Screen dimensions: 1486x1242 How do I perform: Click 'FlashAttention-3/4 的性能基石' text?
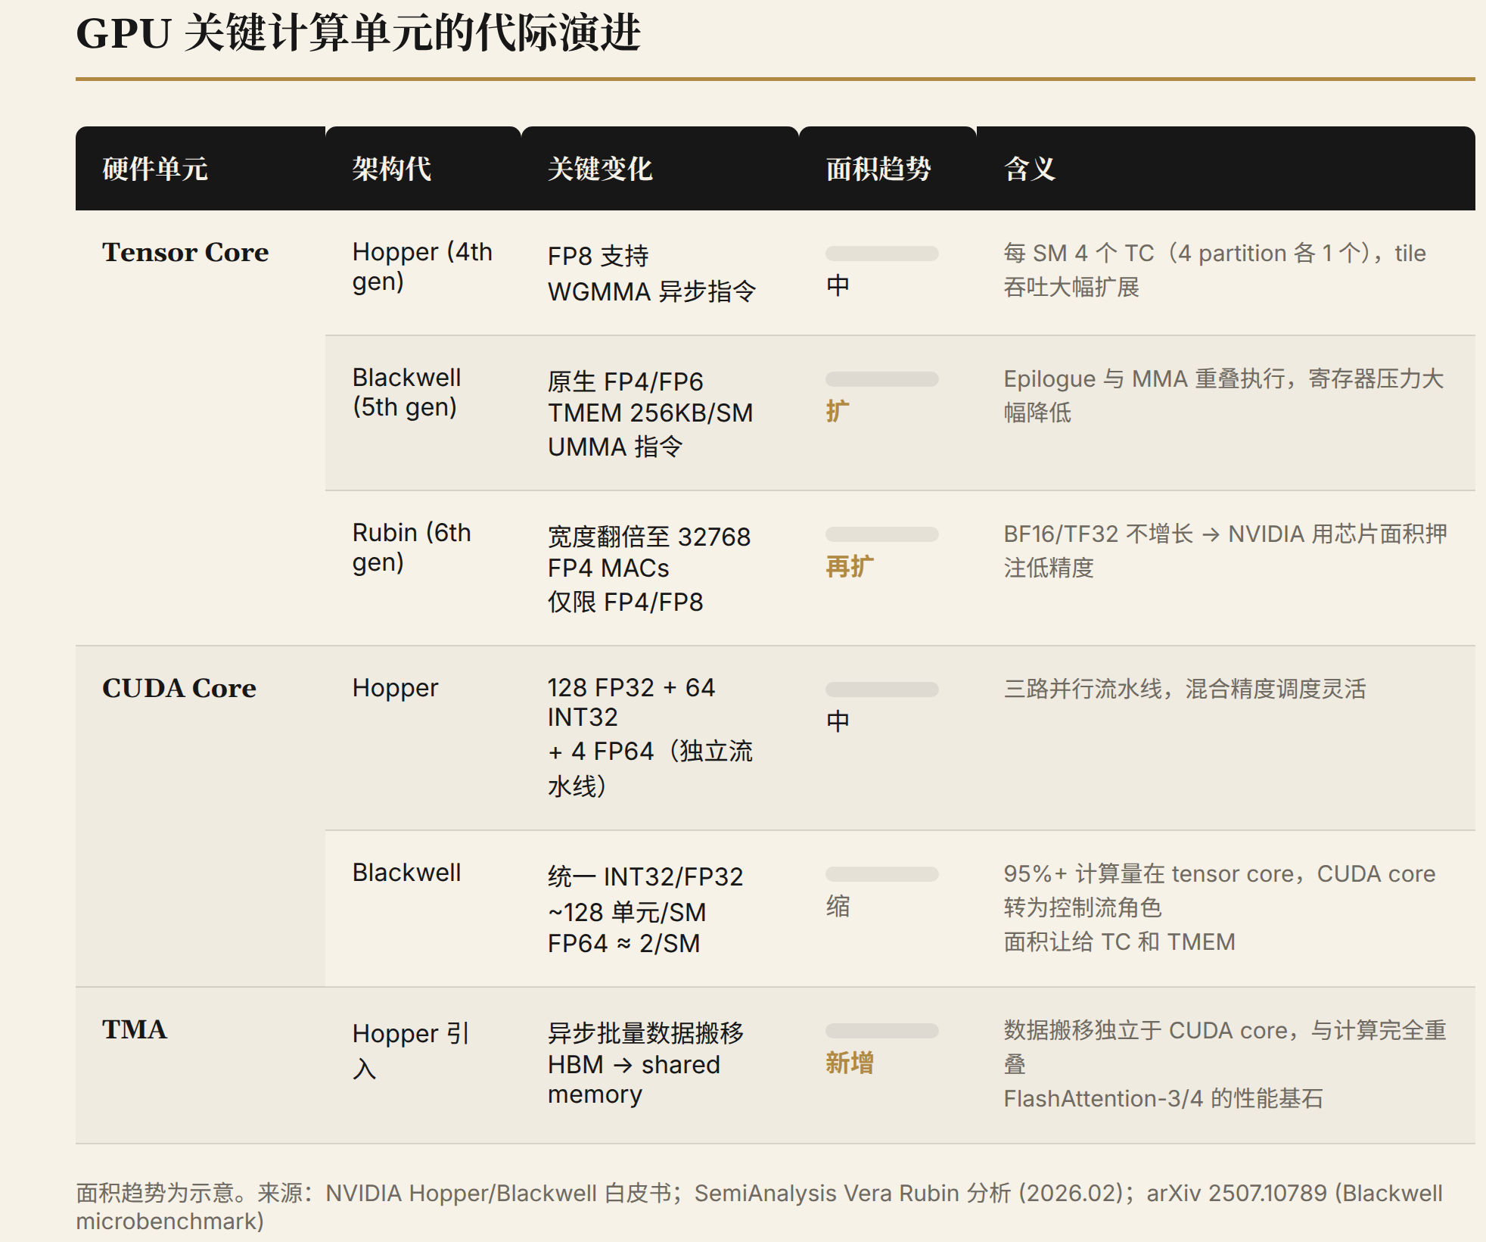1164,1098
